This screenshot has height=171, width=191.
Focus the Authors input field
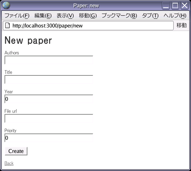tap(49, 60)
